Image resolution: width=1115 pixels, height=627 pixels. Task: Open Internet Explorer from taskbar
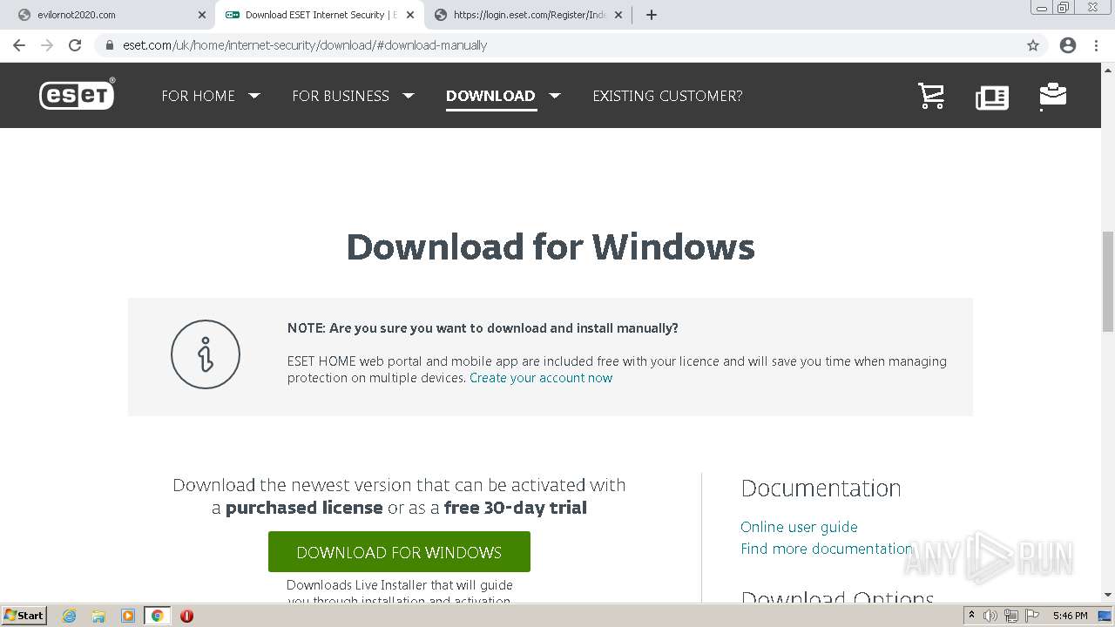point(69,616)
